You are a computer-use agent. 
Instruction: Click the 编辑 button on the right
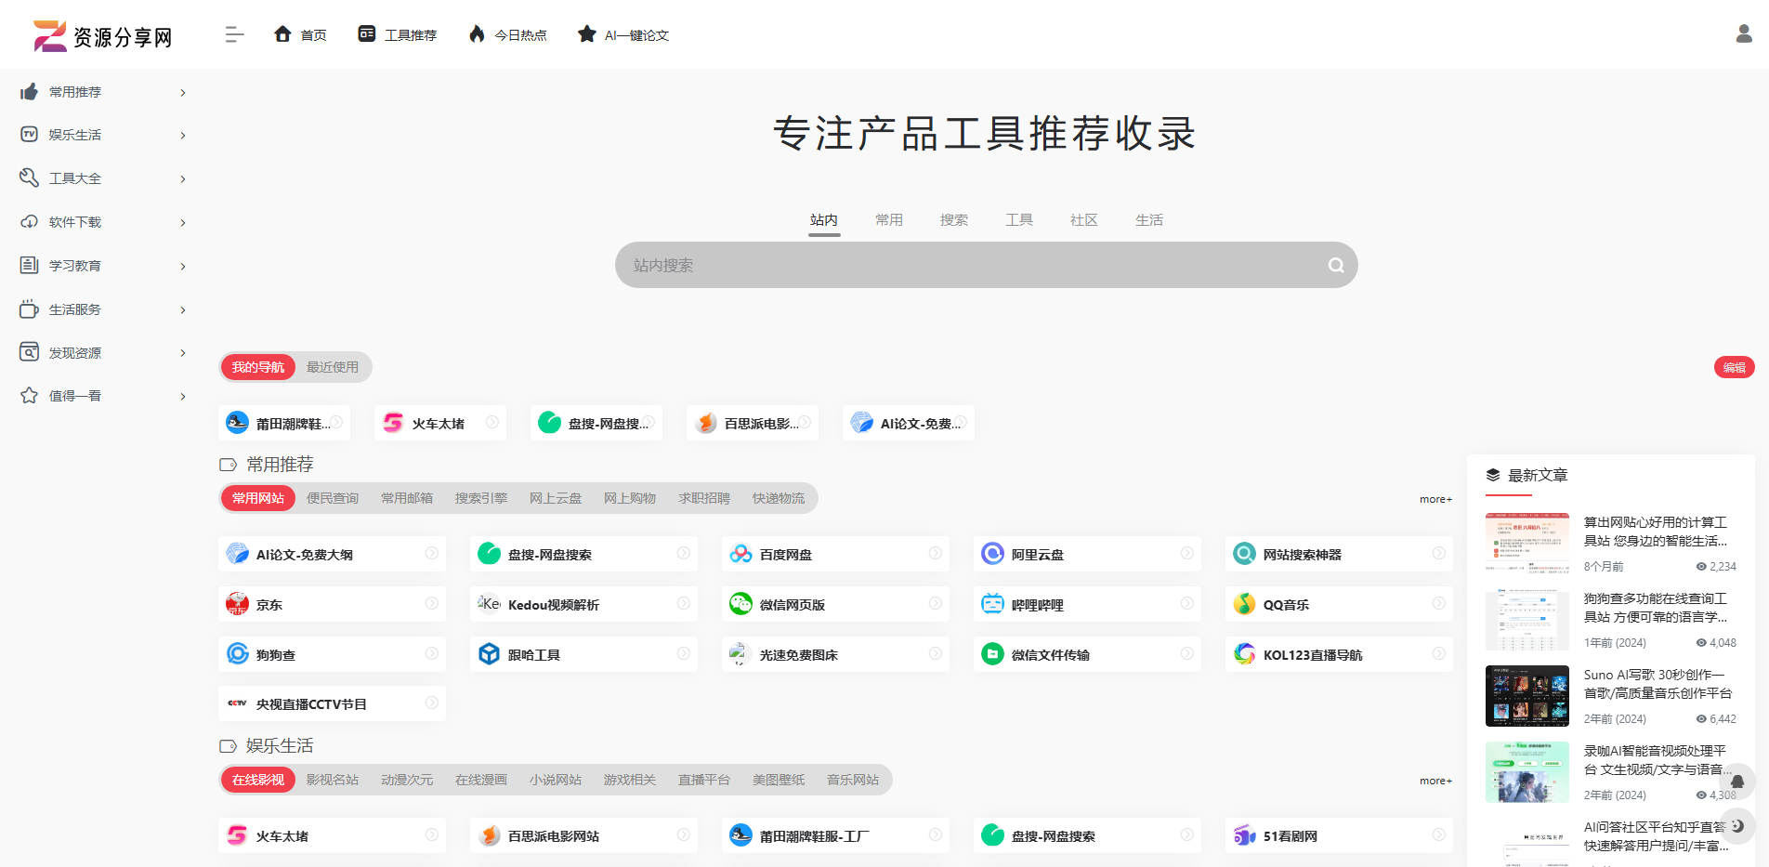(1734, 366)
